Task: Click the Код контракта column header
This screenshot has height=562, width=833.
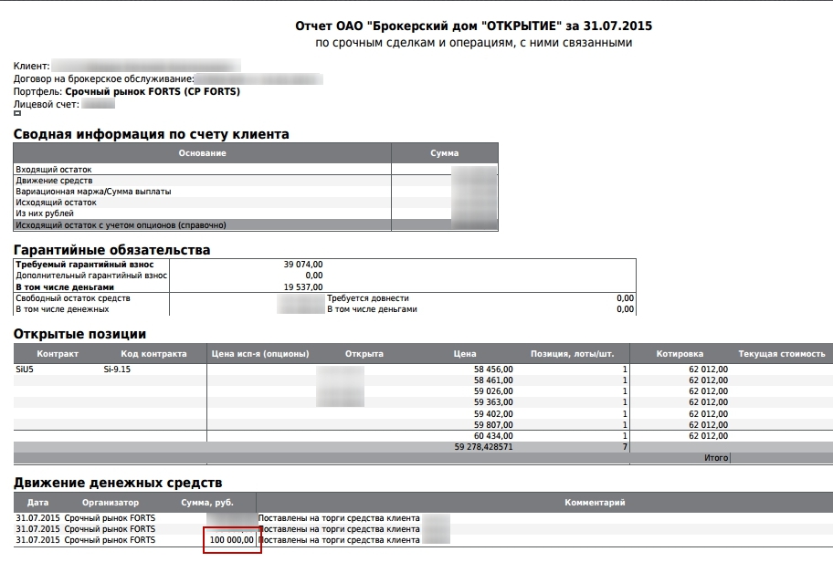Action: [153, 354]
